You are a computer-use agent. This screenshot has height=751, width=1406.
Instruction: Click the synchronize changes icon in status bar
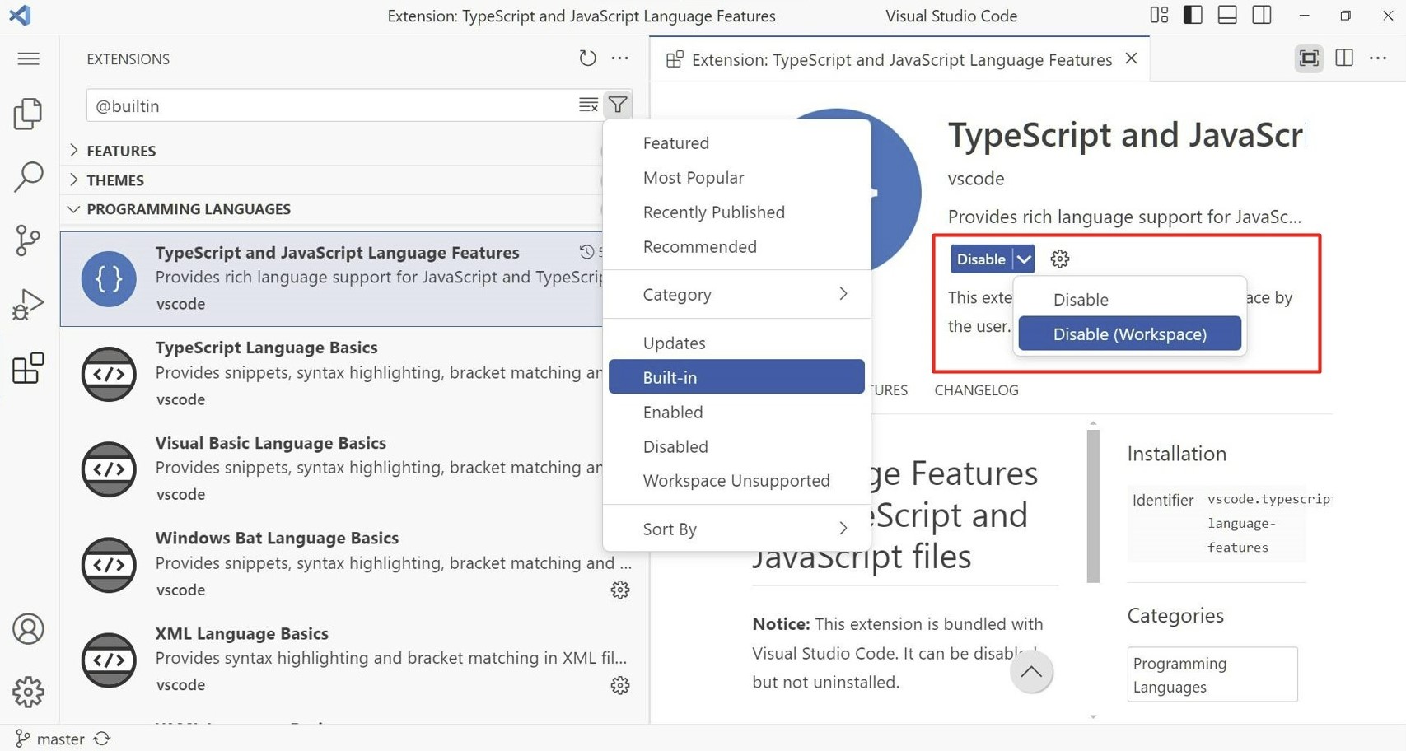coord(102,739)
